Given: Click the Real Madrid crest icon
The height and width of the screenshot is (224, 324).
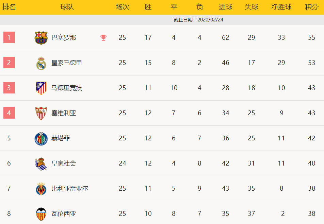Looking at the screenshot, I should 41,63.
